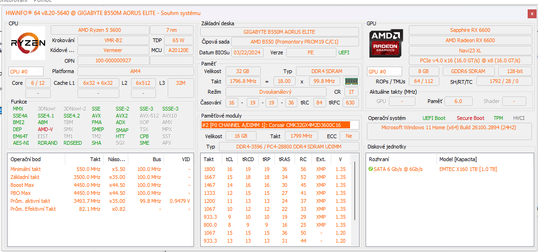Select the VMR-B2 stepping value

click(x=113, y=40)
